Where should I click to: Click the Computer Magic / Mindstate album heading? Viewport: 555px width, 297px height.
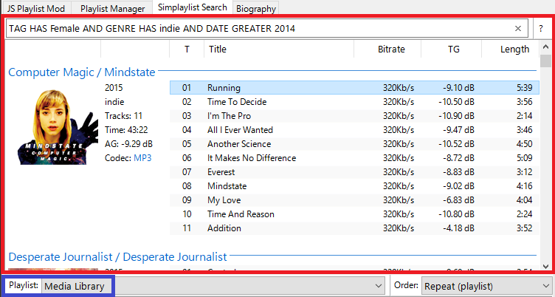pyautogui.click(x=82, y=72)
